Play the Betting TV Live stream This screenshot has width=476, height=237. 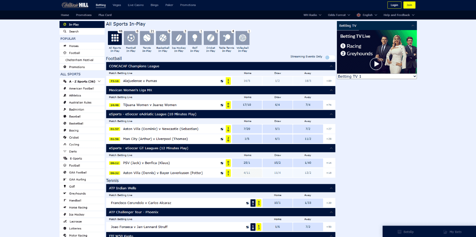[376, 64]
